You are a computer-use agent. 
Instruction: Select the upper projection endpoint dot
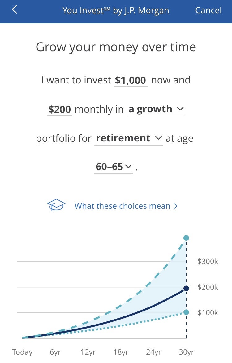(x=186, y=238)
